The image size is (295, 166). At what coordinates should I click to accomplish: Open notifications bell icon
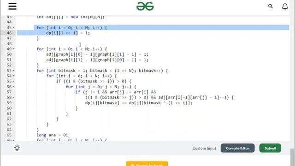click(x=285, y=6)
